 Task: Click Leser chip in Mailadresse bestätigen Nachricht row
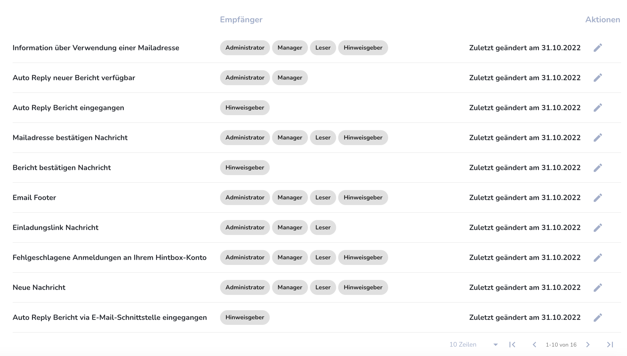click(x=323, y=137)
